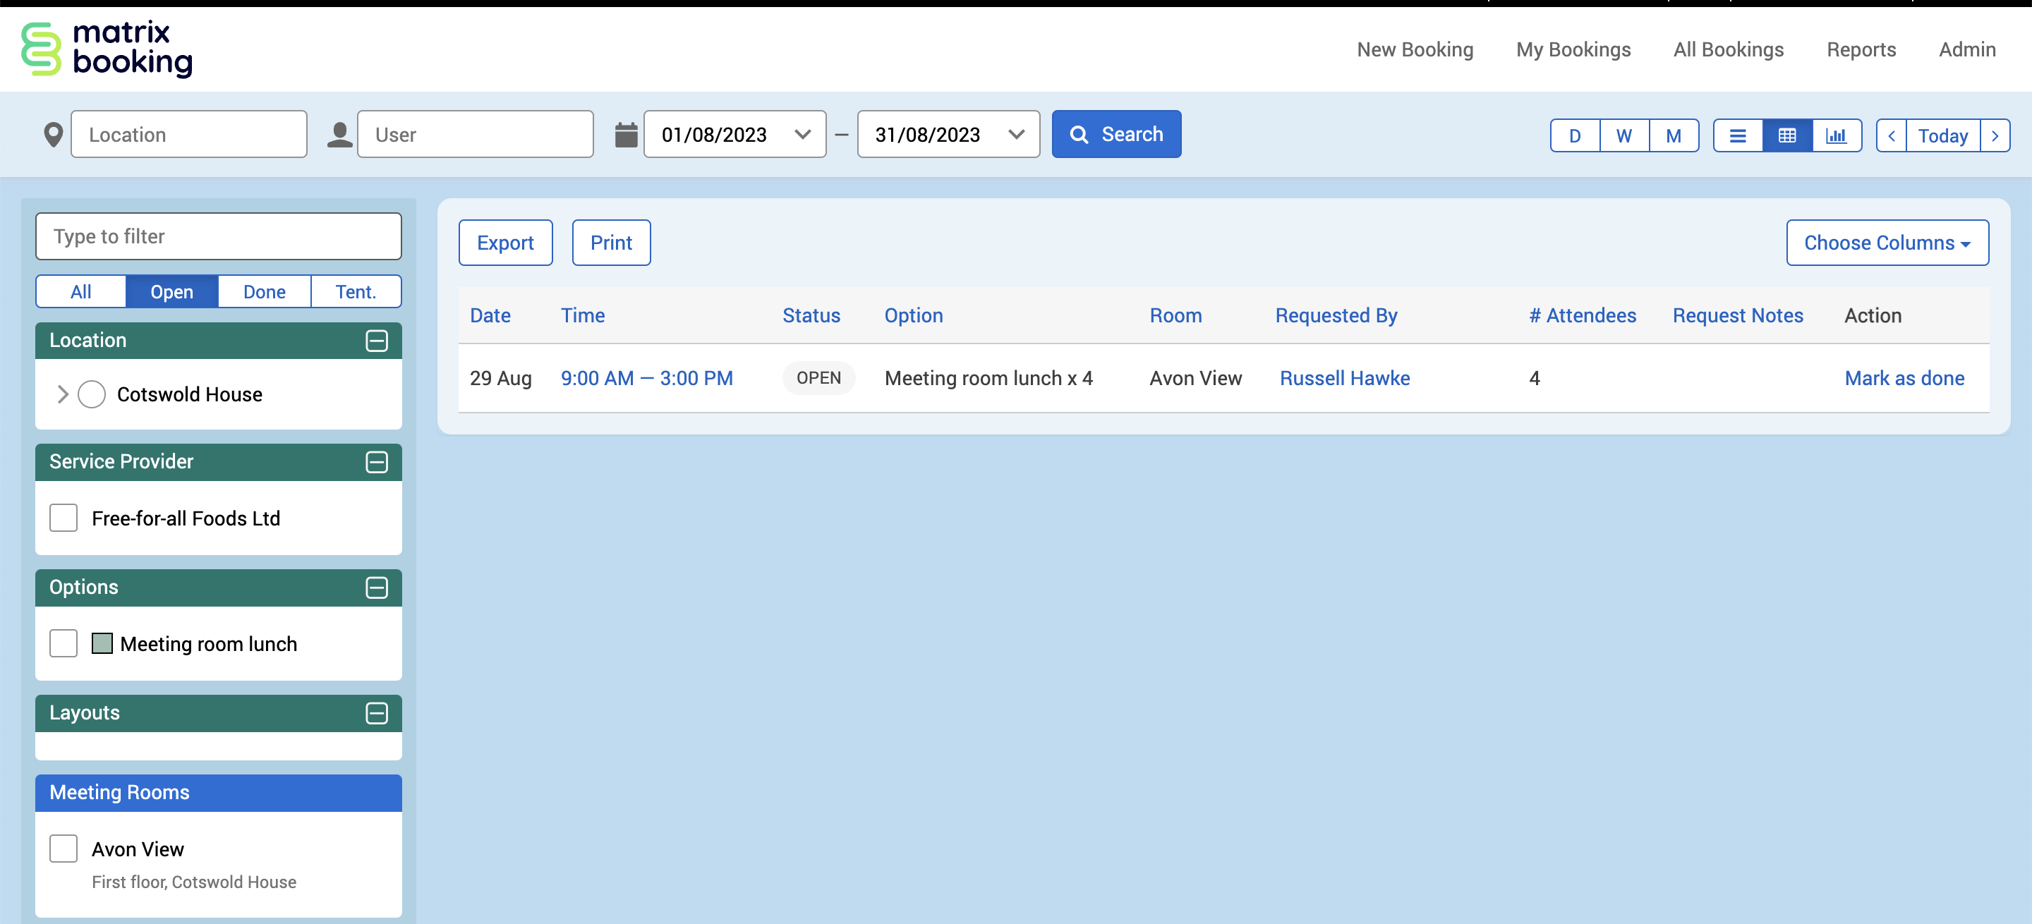Check Free-for-all Foods Ltd checkbox

63,518
